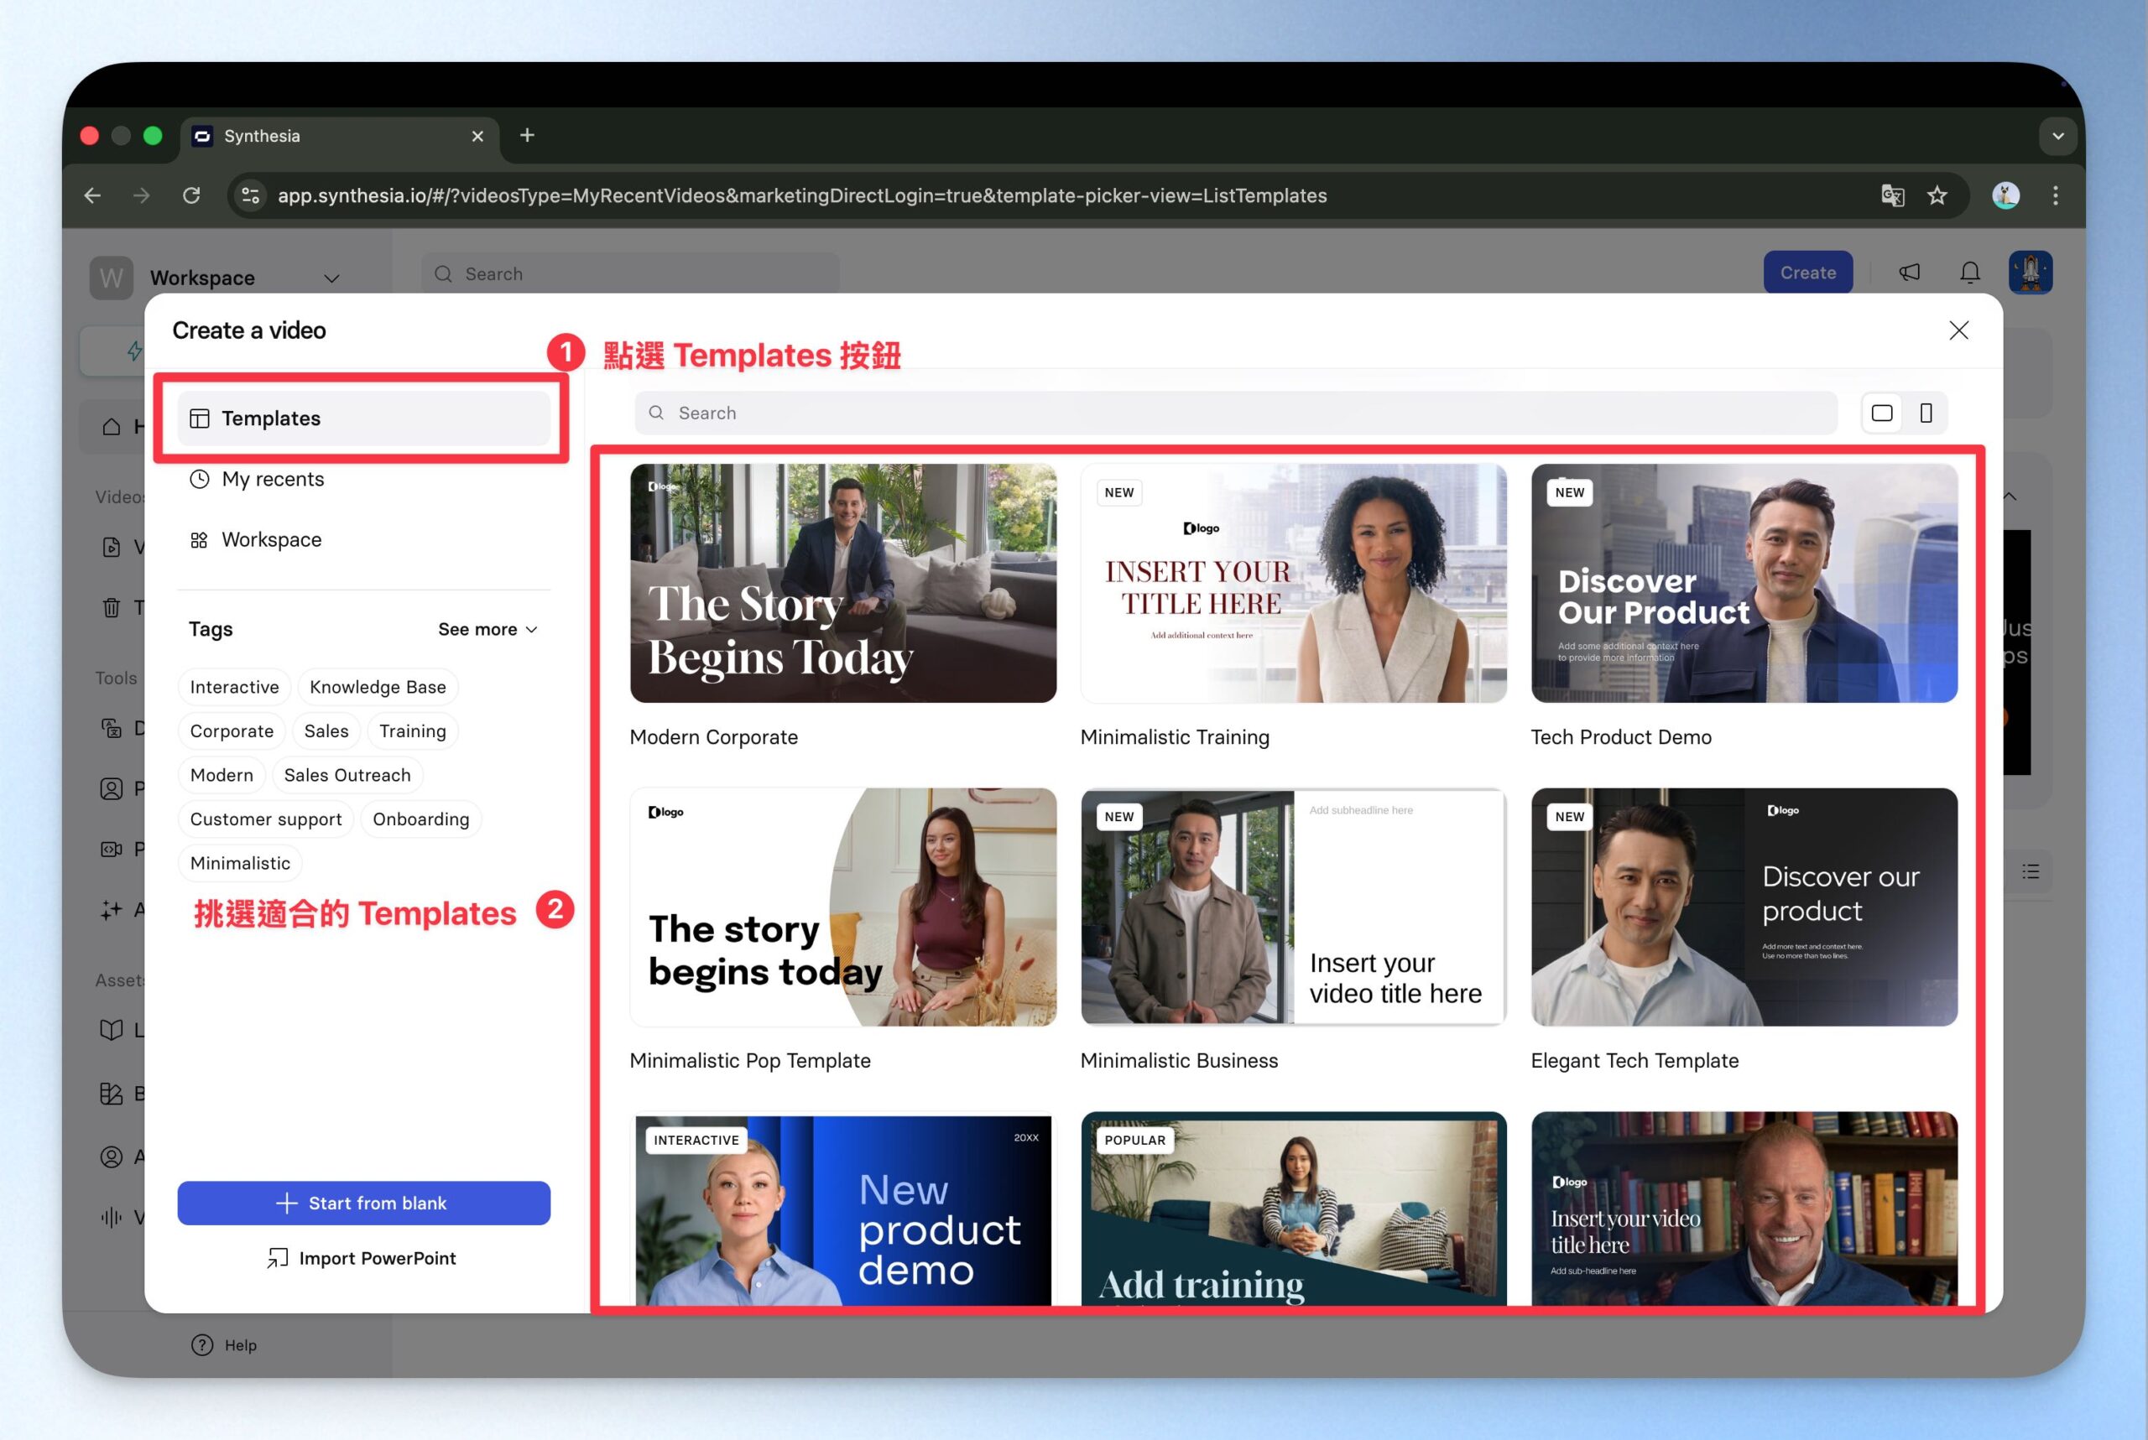Open the announcements megaphone icon

[x=1909, y=273]
